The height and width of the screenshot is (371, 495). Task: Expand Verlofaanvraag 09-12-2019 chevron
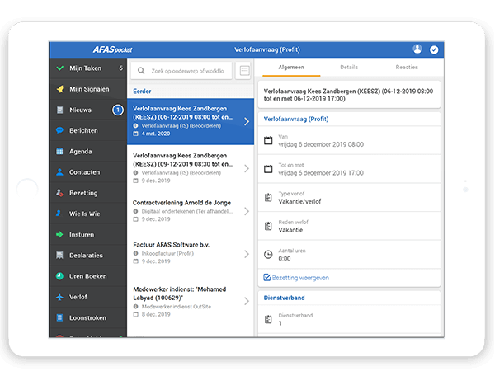247,168
